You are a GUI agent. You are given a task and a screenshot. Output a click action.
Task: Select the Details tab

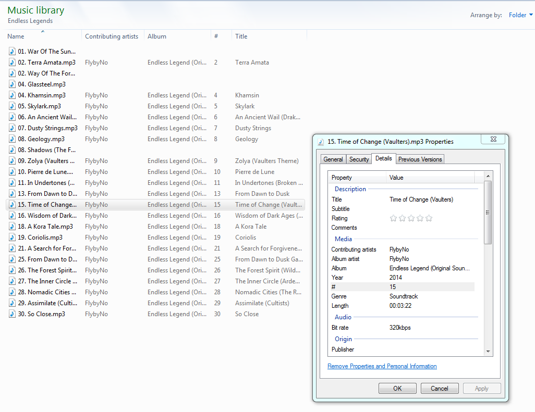coord(383,158)
